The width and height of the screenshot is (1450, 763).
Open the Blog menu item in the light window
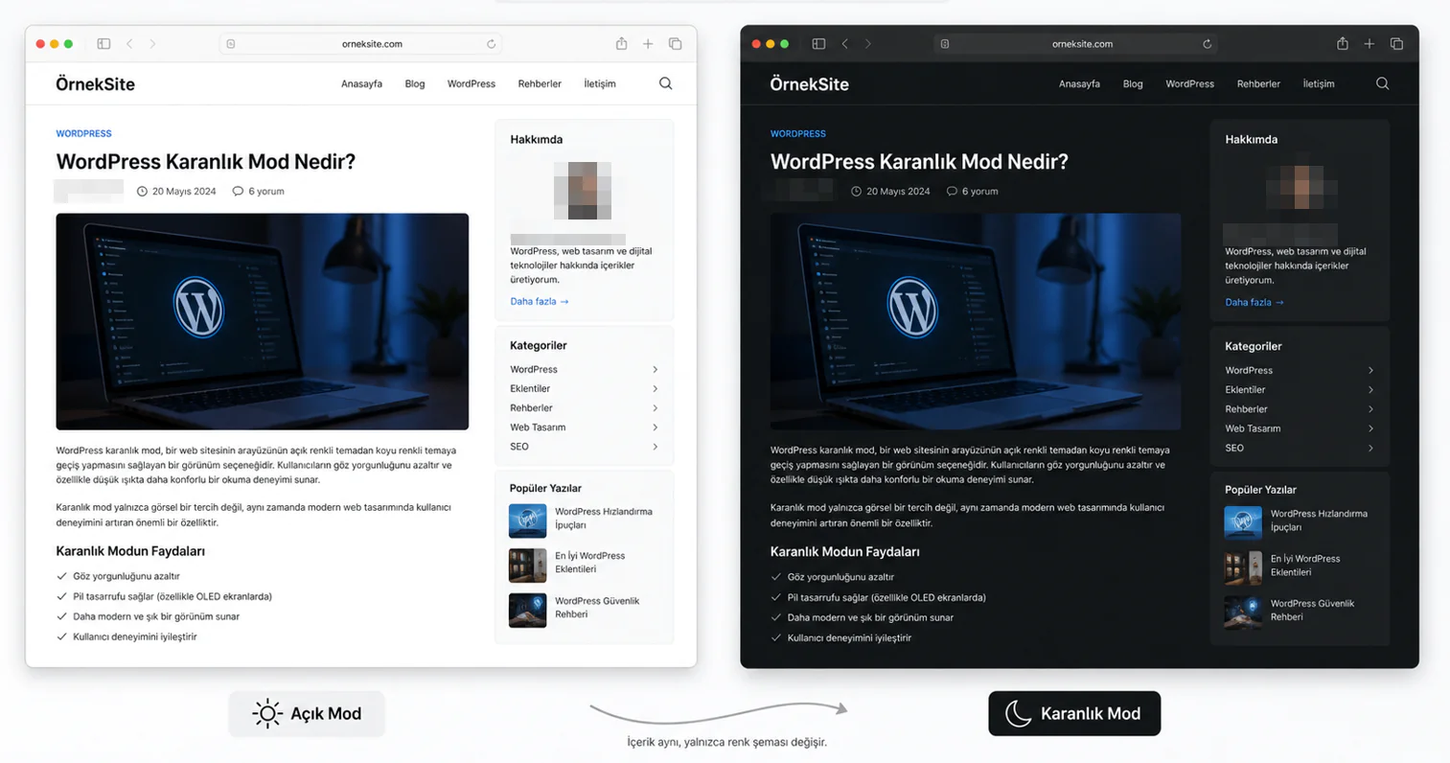[415, 83]
